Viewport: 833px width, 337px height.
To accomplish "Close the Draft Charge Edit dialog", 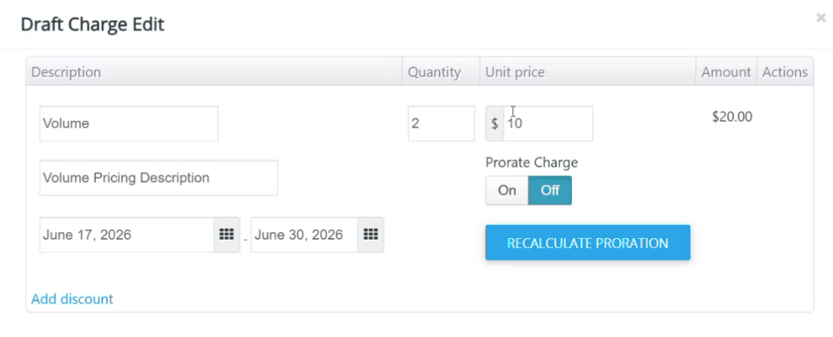I will pyautogui.click(x=821, y=18).
